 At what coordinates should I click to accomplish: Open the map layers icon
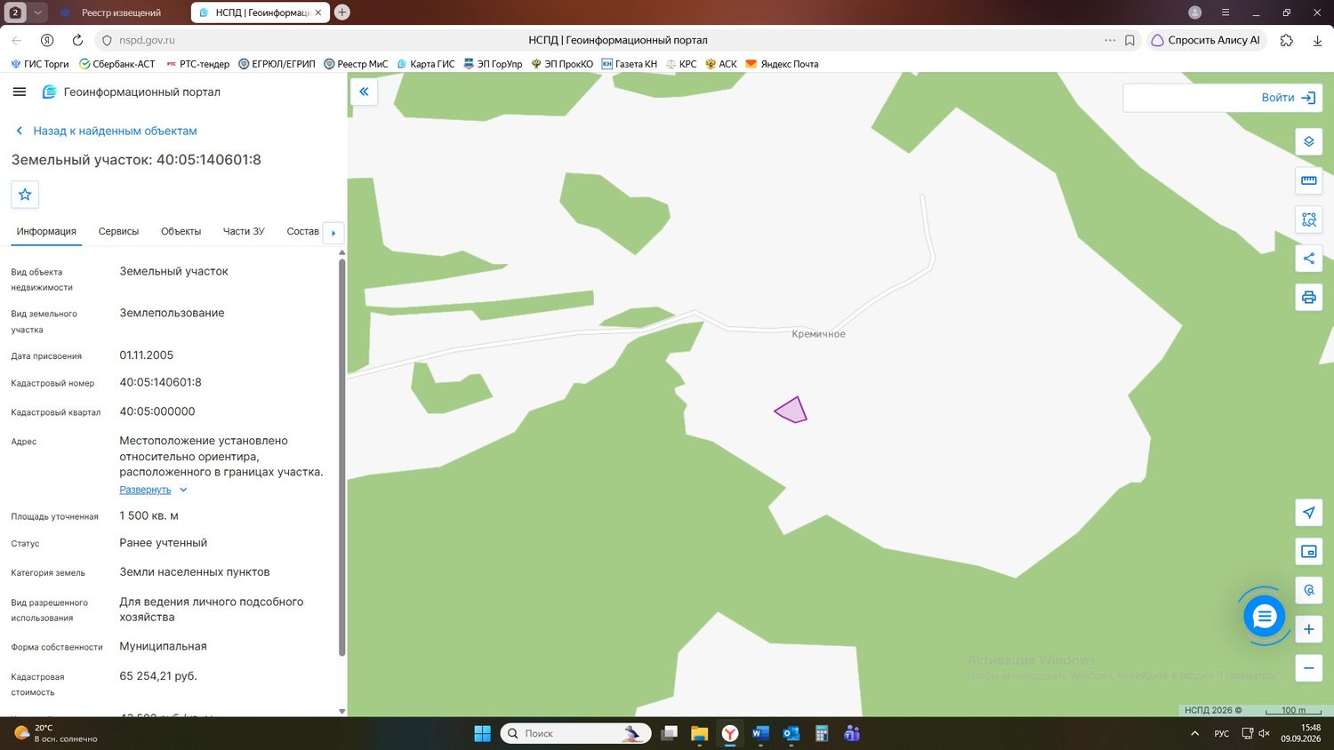click(1308, 141)
